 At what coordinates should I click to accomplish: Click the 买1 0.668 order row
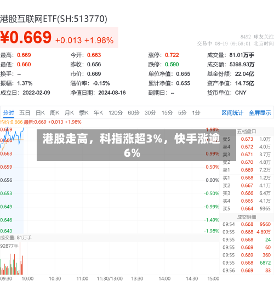click(x=247, y=178)
